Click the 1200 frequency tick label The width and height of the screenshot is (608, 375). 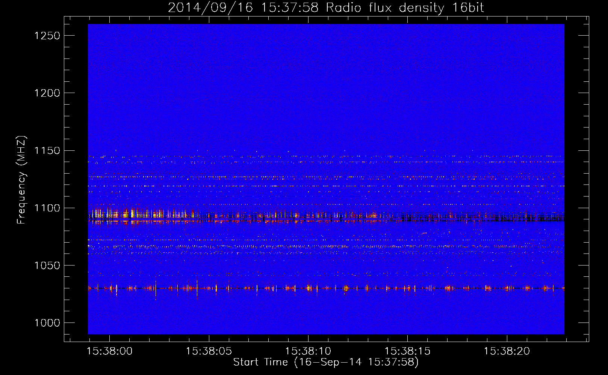[47, 93]
